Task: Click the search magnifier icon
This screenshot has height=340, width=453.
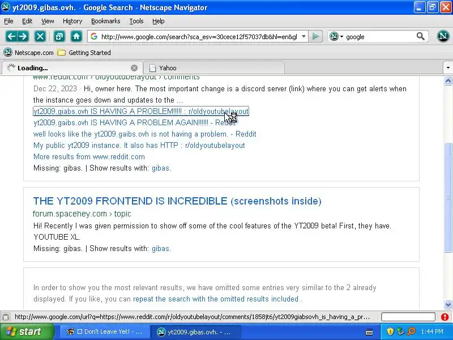Action: pyautogui.click(x=420, y=36)
